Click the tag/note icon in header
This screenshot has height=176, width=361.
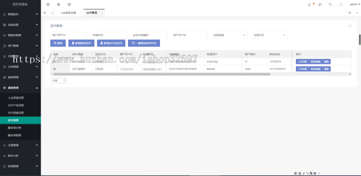point(331,4)
